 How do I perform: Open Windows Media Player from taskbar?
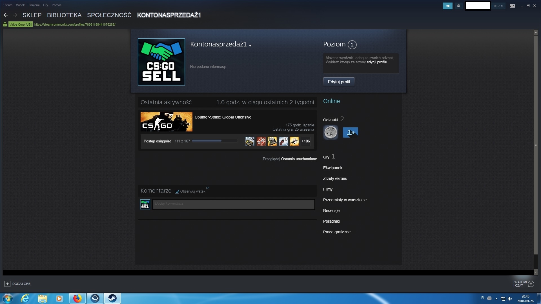point(59,298)
